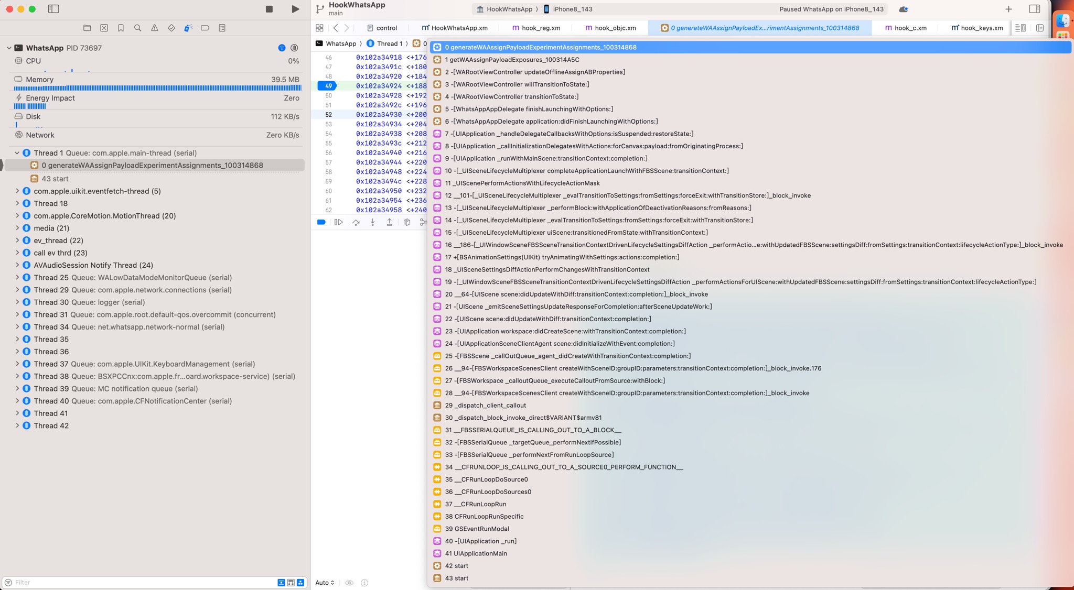1074x590 pixels.
Task: Switch to HookWhatsApp.xm tab
Action: point(455,28)
